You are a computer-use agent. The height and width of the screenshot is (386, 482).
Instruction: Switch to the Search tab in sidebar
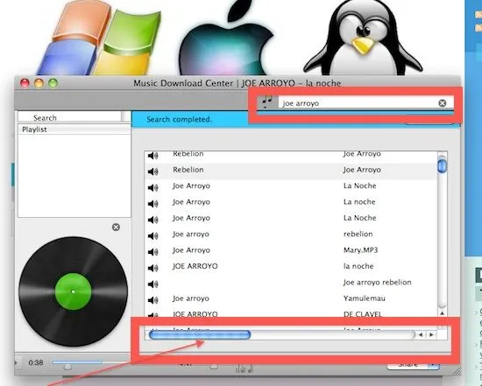click(x=45, y=118)
